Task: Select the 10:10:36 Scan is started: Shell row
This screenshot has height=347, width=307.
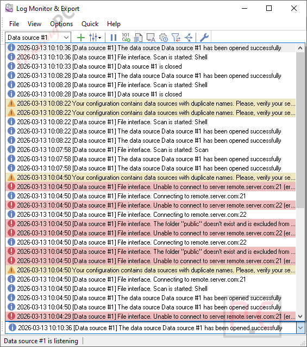Action: (151, 57)
